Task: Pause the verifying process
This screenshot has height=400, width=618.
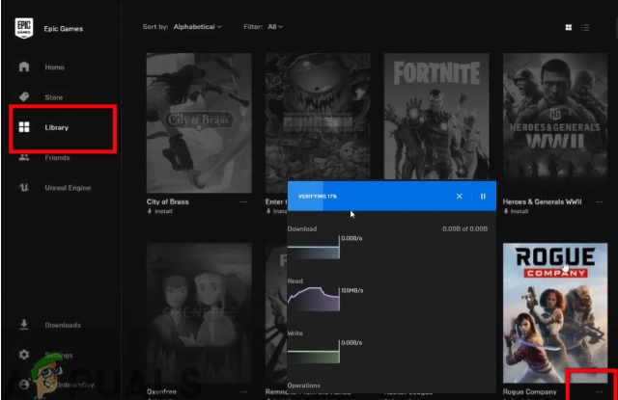Action: (x=483, y=196)
